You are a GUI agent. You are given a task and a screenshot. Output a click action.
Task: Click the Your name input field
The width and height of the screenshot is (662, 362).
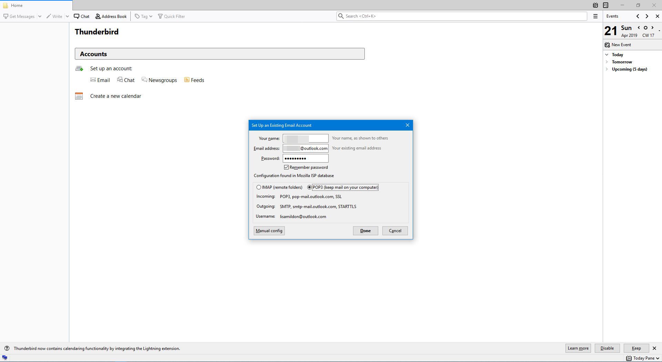point(305,138)
